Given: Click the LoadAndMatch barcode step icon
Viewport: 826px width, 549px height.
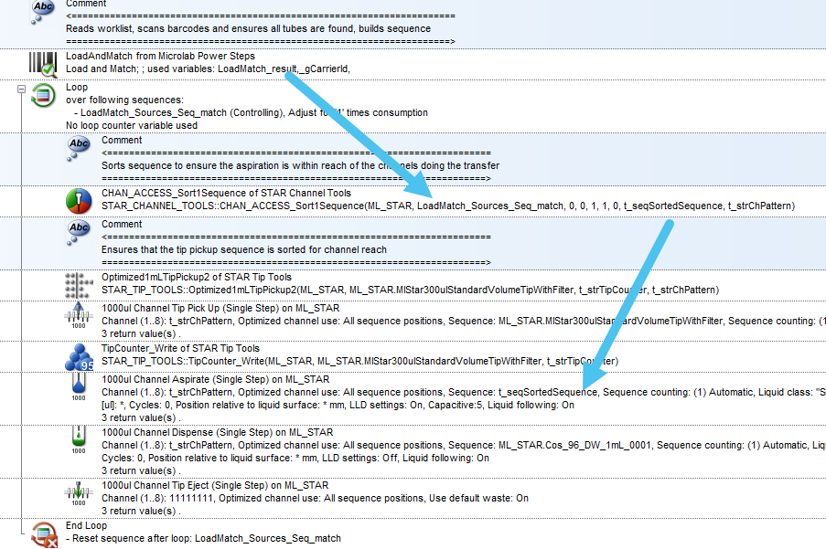Looking at the screenshot, I should click(x=42, y=63).
